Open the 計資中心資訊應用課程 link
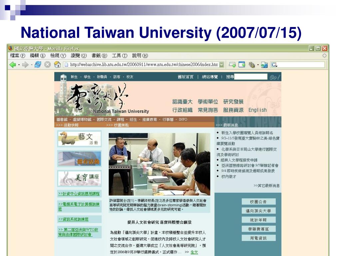341x256 pixels. coord(79,194)
